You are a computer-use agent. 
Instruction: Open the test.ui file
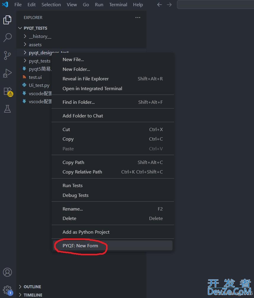(x=35, y=77)
